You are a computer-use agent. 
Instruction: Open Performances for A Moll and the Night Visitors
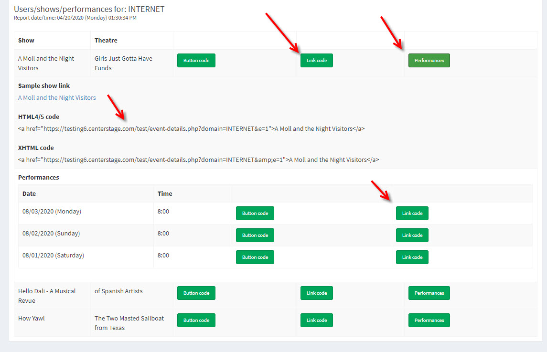(x=429, y=60)
